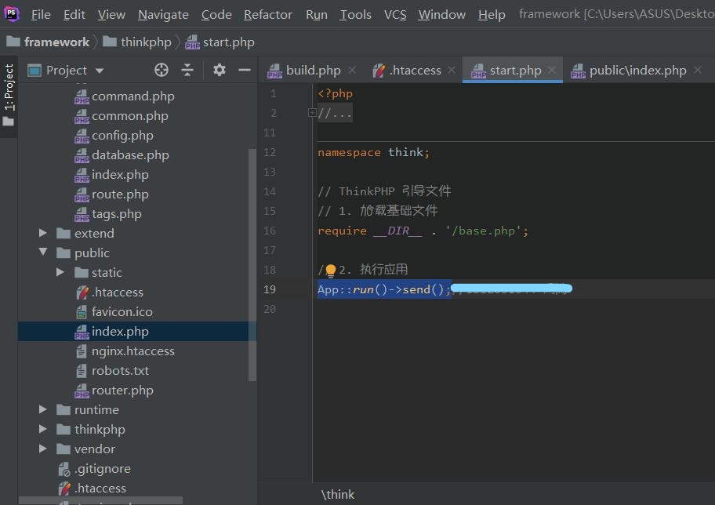Select the .gitignore file icon

point(64,469)
